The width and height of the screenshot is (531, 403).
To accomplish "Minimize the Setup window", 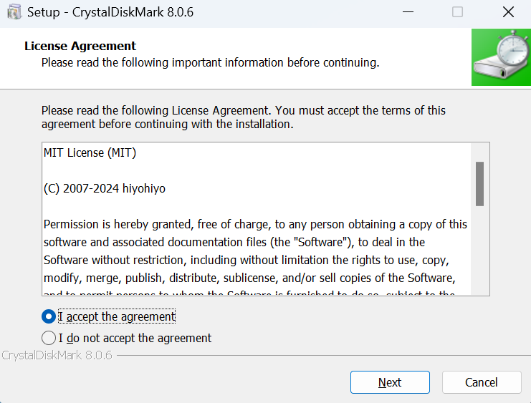I will pos(408,12).
